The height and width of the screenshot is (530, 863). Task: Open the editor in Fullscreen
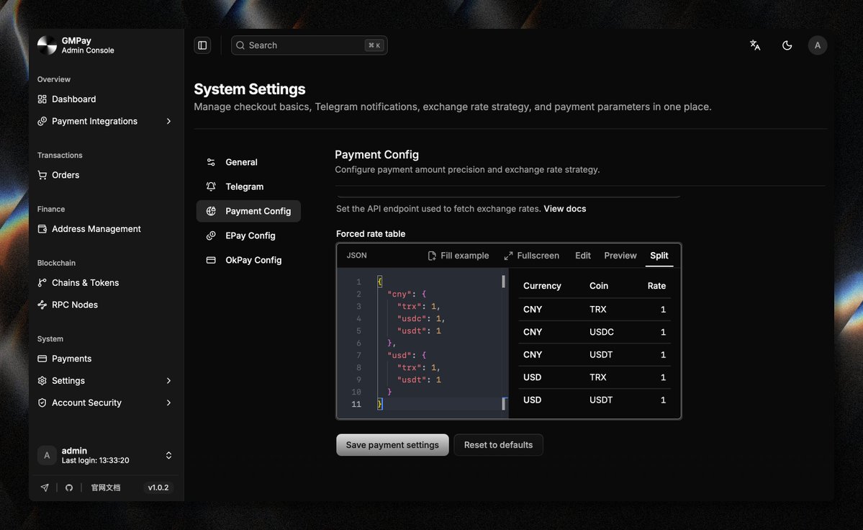(532, 256)
